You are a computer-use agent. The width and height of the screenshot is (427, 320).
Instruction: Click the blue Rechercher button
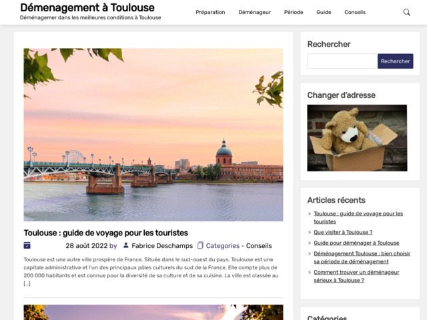point(395,61)
